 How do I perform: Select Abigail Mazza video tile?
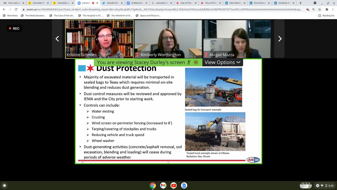tap(238, 39)
